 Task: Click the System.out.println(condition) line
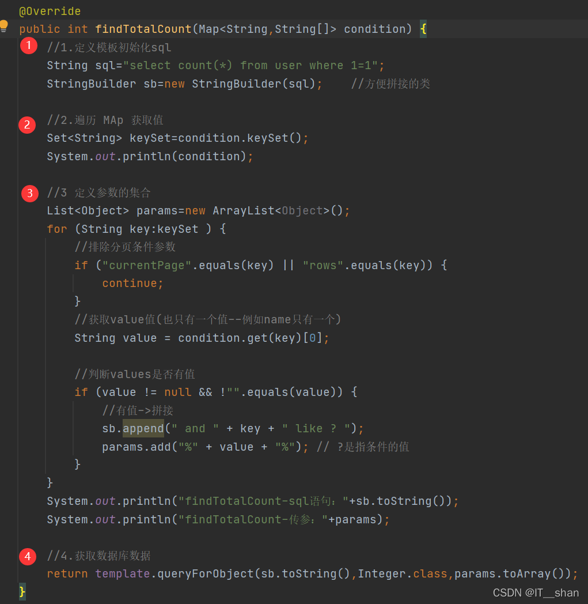click(150, 156)
